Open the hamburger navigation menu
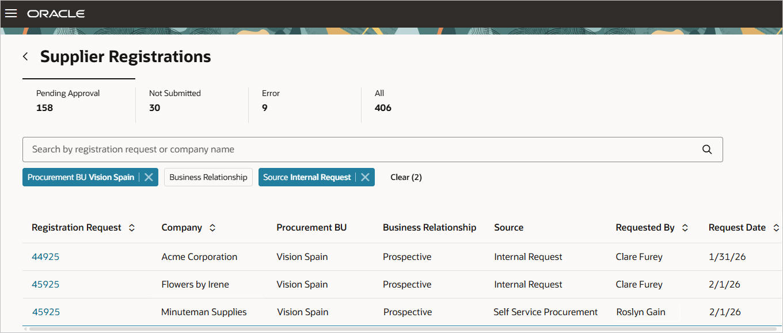The width and height of the screenshot is (783, 333). tap(11, 13)
